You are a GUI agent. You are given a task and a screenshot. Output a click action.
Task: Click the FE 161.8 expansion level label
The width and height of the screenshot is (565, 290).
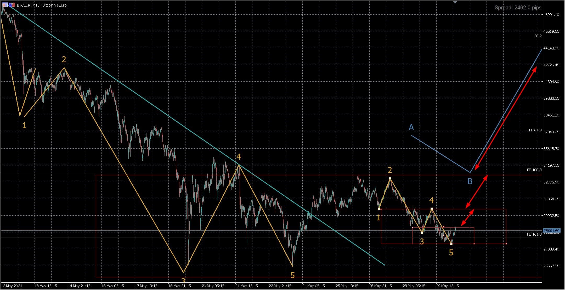(x=534, y=234)
